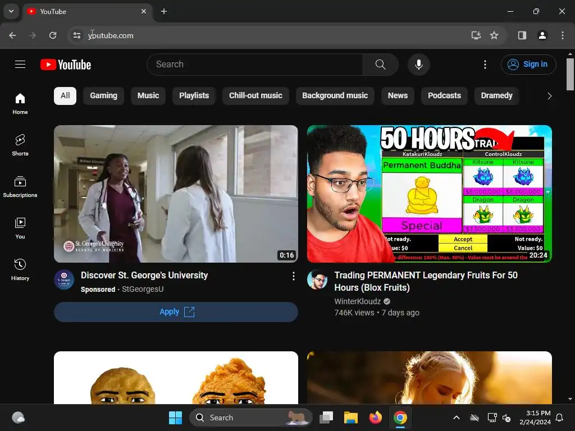
Task: Open a new browser tab
Action: [x=164, y=11]
